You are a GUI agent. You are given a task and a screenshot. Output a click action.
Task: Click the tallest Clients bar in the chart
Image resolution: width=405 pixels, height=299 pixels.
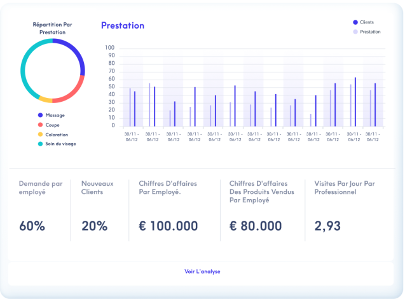(355, 102)
